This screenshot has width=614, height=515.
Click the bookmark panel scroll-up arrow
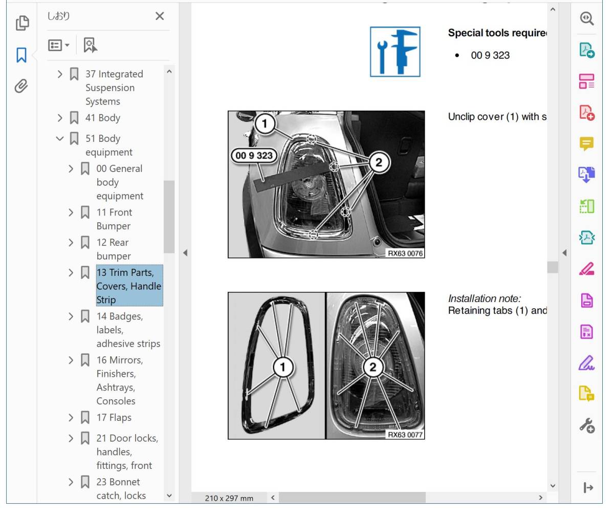[x=169, y=72]
